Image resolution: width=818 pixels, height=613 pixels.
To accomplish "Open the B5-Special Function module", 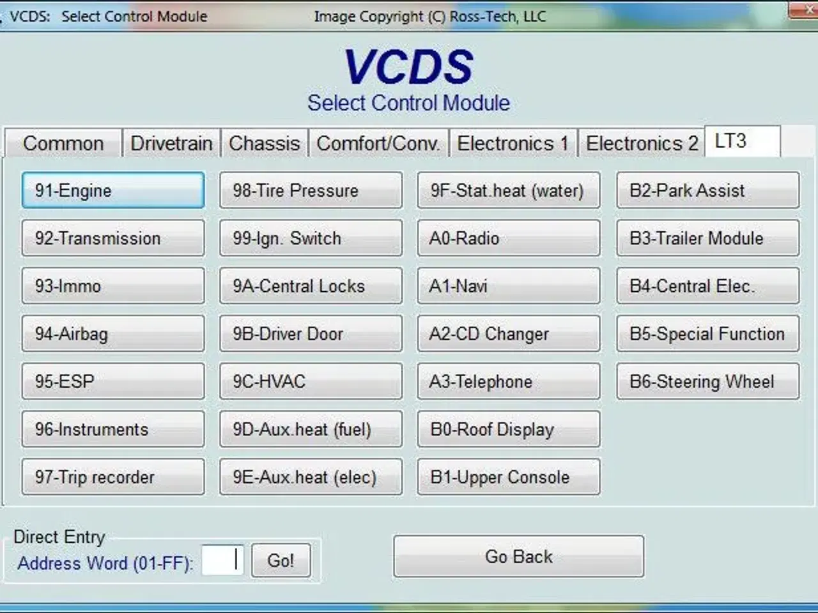I will click(708, 333).
